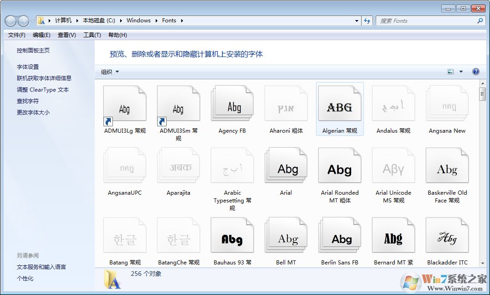Click the refresh icon in the address bar
Viewport: 490px width, 295px height.
(367, 21)
